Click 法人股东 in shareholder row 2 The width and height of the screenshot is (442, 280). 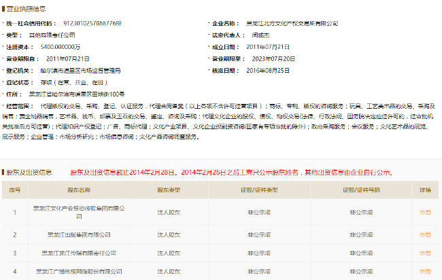click(169, 234)
